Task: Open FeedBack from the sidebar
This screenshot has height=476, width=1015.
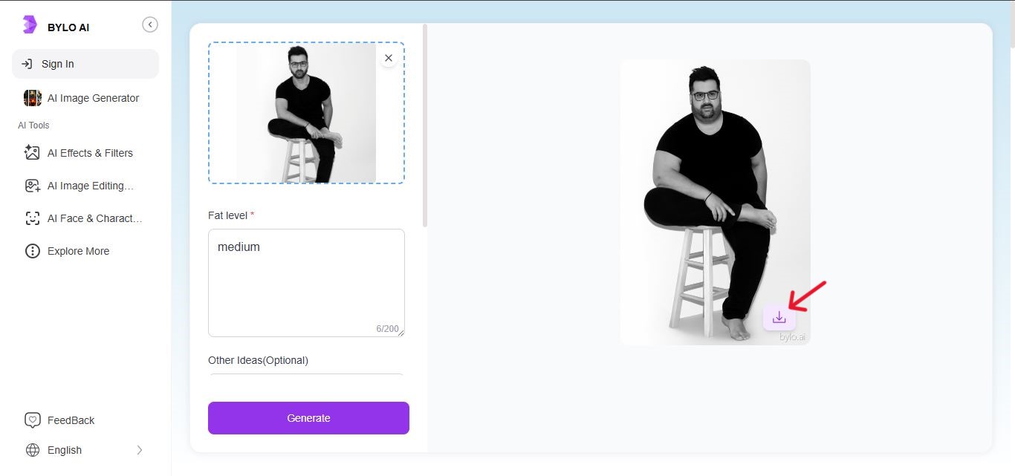Action: click(69, 420)
